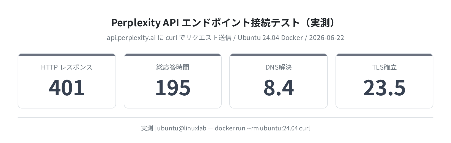Screen dimensions: 451x143
Task: Click the footer docker run --rm ubuntu:24.04 curl
Action: [262, 128]
